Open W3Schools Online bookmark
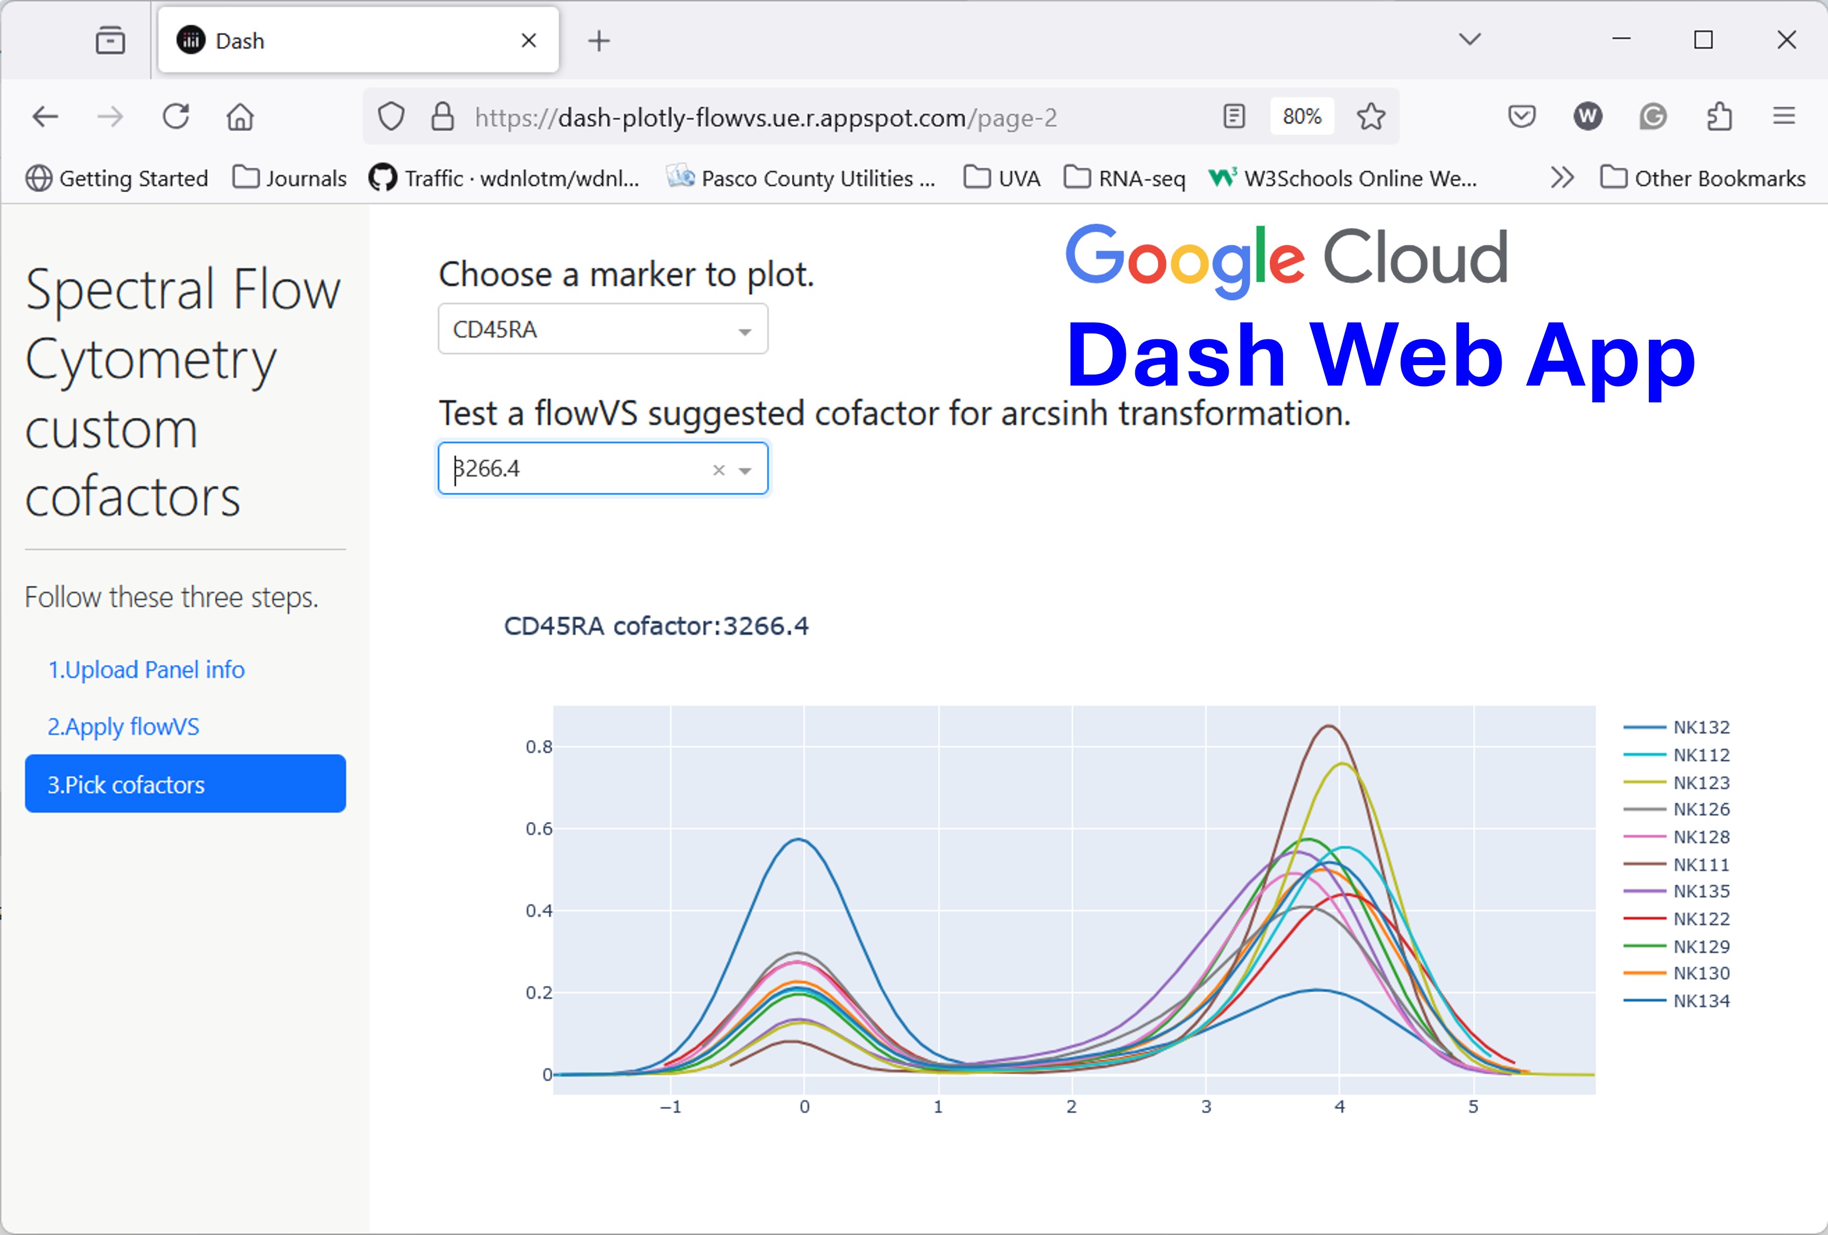Screen dimensions: 1828x1235 pos(1343,179)
